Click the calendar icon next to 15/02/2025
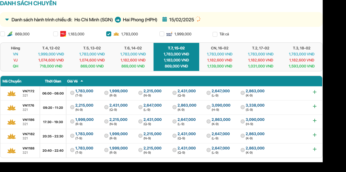This screenshot has height=172, width=346. pos(165,20)
